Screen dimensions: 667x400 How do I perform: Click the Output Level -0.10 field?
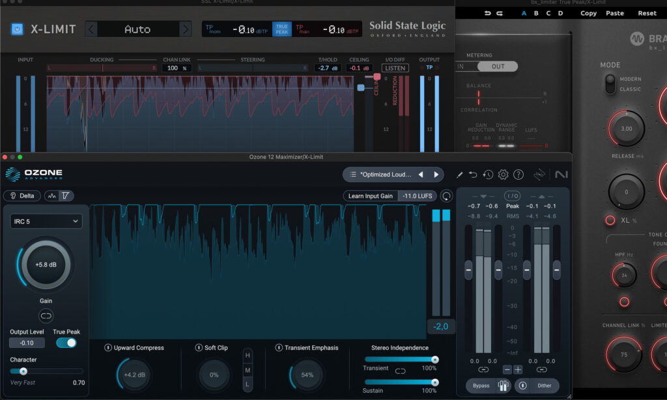click(x=27, y=343)
